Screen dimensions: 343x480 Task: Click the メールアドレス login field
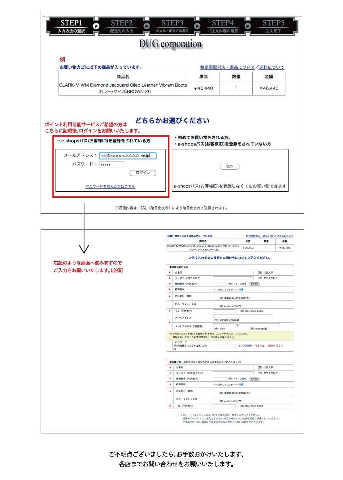[128, 156]
